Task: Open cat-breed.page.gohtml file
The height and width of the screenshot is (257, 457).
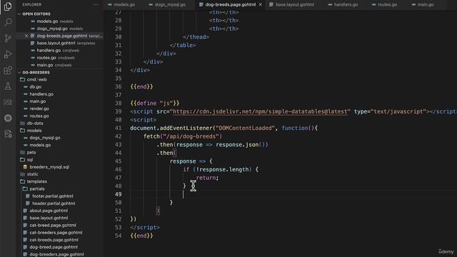Action: click(52, 225)
